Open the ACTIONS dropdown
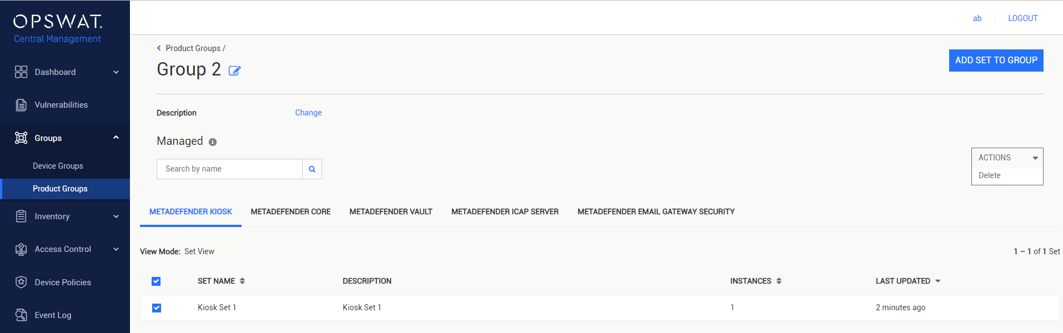1063x333 pixels. [1007, 158]
